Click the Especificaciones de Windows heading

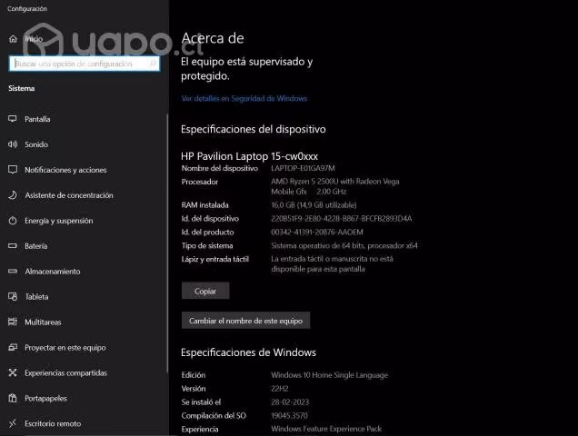pyautogui.click(x=248, y=352)
